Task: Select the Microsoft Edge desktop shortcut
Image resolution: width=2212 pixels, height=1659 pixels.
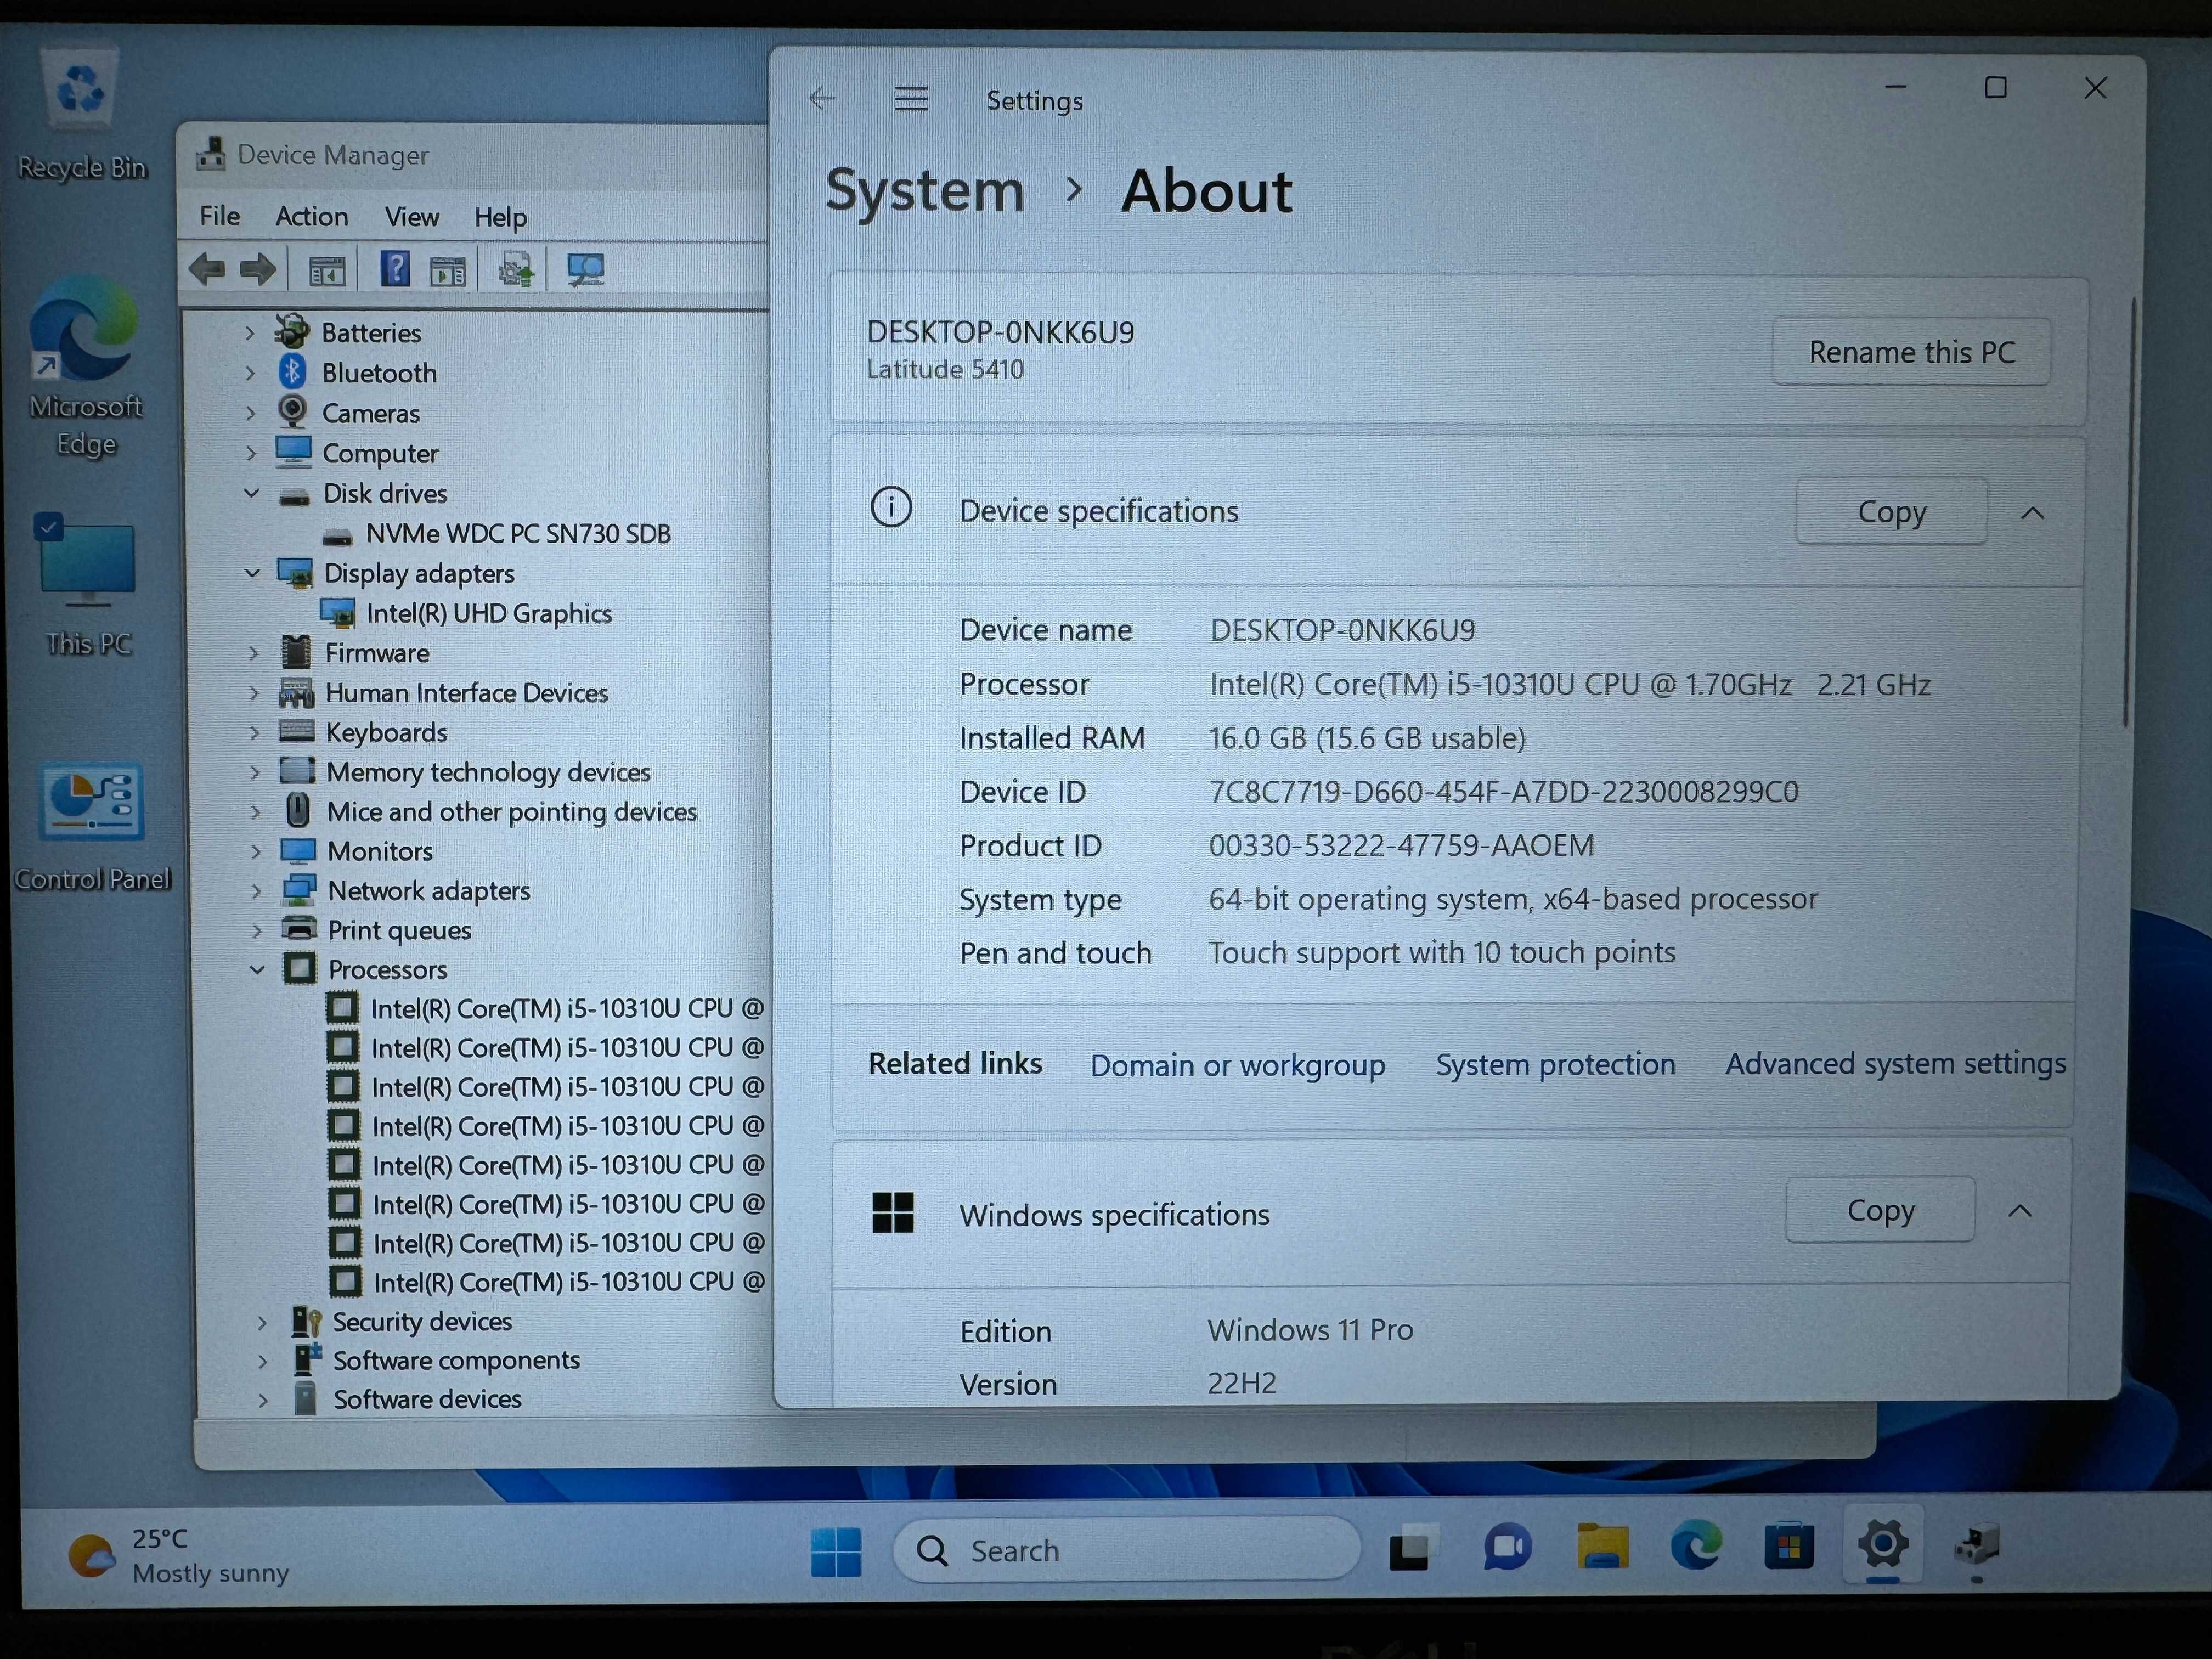Action: pos(85,367)
